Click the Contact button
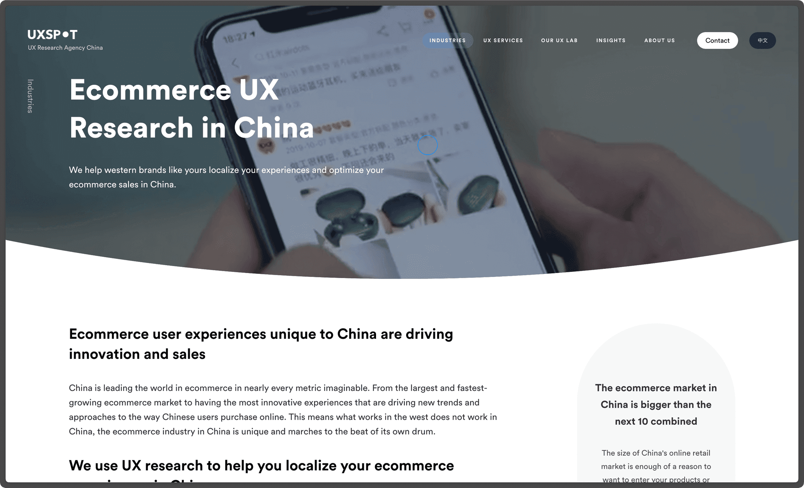Image resolution: width=804 pixels, height=488 pixels. tap(717, 40)
